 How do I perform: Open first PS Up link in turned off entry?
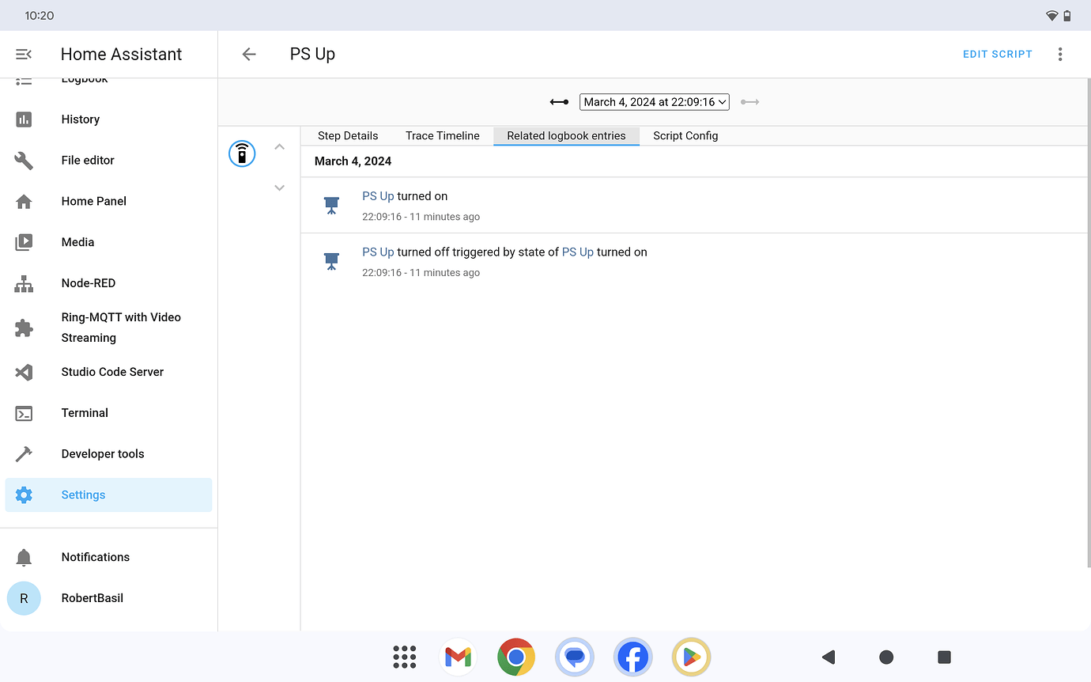[x=378, y=252]
